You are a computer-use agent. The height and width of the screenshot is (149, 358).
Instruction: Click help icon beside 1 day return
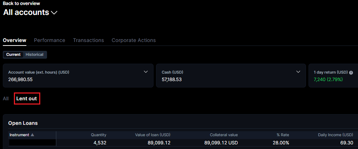pos(351,72)
